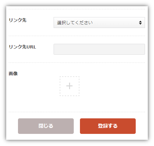
Task: Click inside the empty URL input box
Action: [99, 49]
